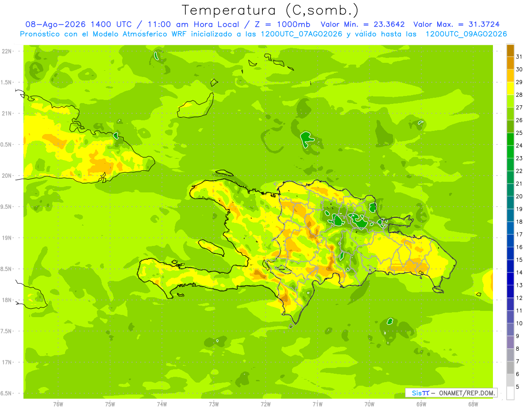The height and width of the screenshot is (410, 531).
Task: Click the "69W" longitude label
Action: (421, 404)
